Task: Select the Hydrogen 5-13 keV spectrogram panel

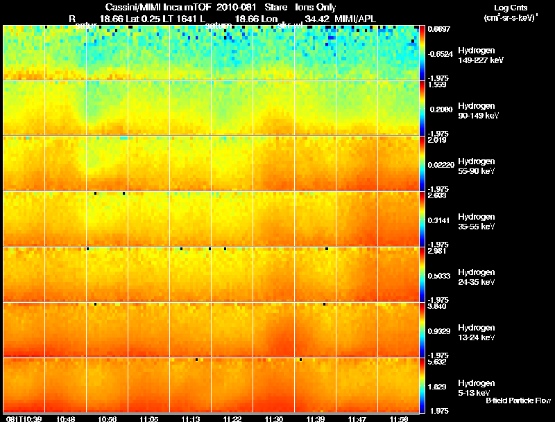Action: pos(211,385)
